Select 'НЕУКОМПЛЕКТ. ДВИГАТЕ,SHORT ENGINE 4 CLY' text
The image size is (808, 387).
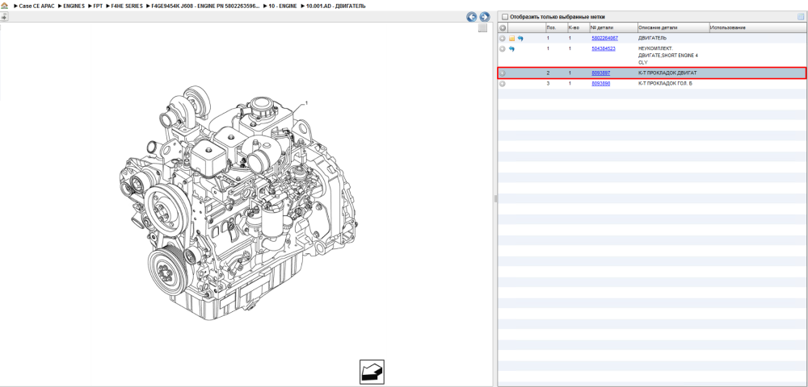(x=668, y=55)
